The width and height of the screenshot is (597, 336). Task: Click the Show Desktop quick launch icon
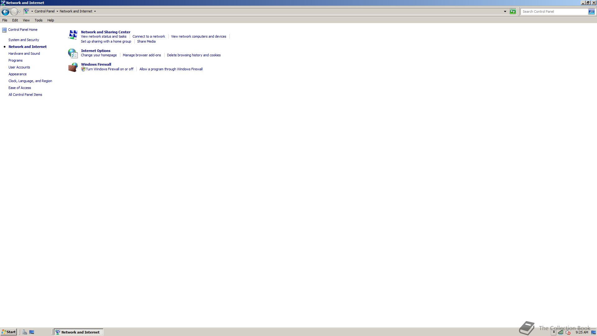tap(32, 332)
